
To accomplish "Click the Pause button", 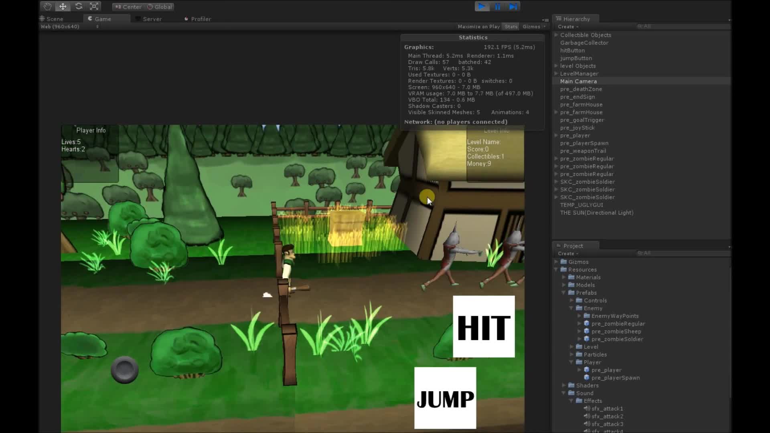I will (498, 6).
